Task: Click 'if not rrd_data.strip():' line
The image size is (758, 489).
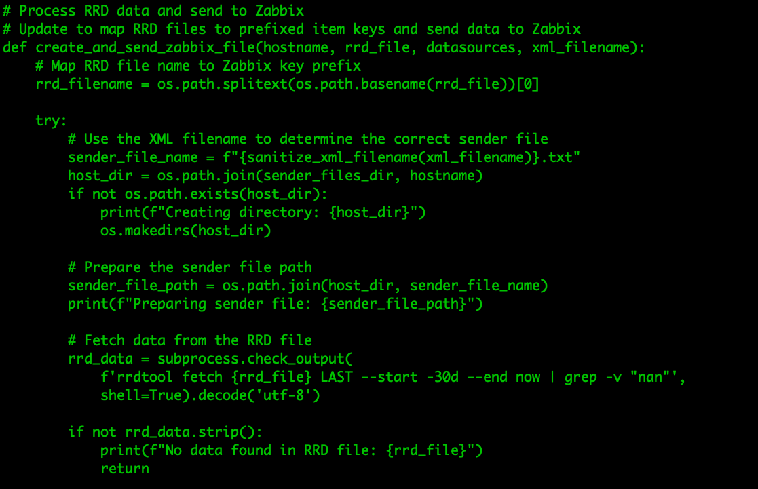Action: coord(166,432)
